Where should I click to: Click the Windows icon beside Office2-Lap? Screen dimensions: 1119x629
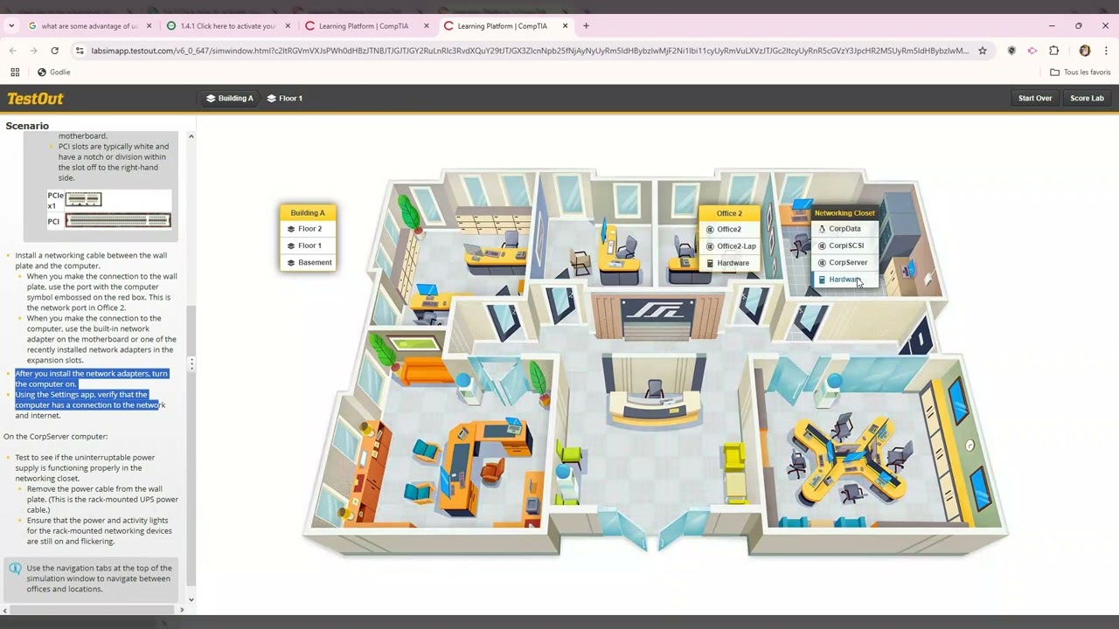tap(710, 246)
